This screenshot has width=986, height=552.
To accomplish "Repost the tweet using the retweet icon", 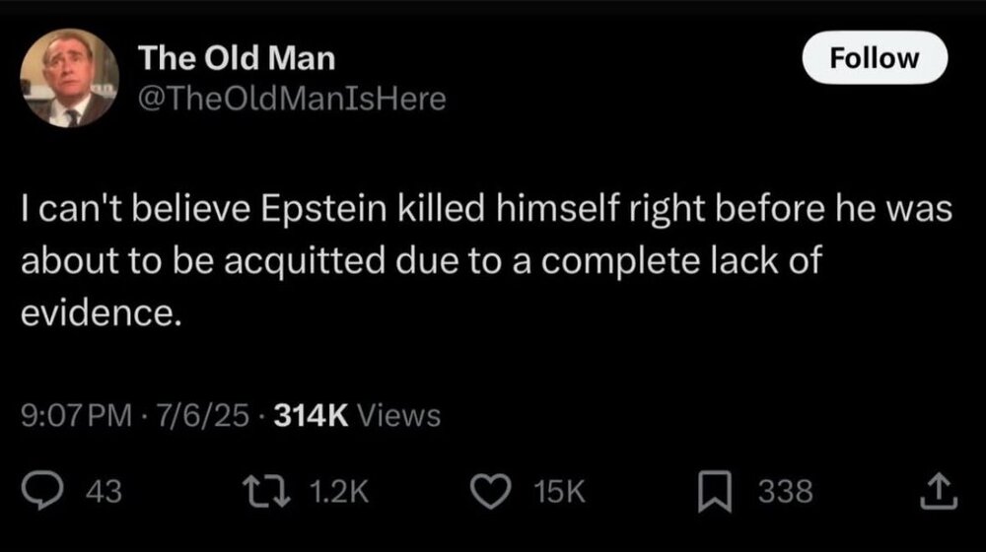I will pyautogui.click(x=276, y=490).
